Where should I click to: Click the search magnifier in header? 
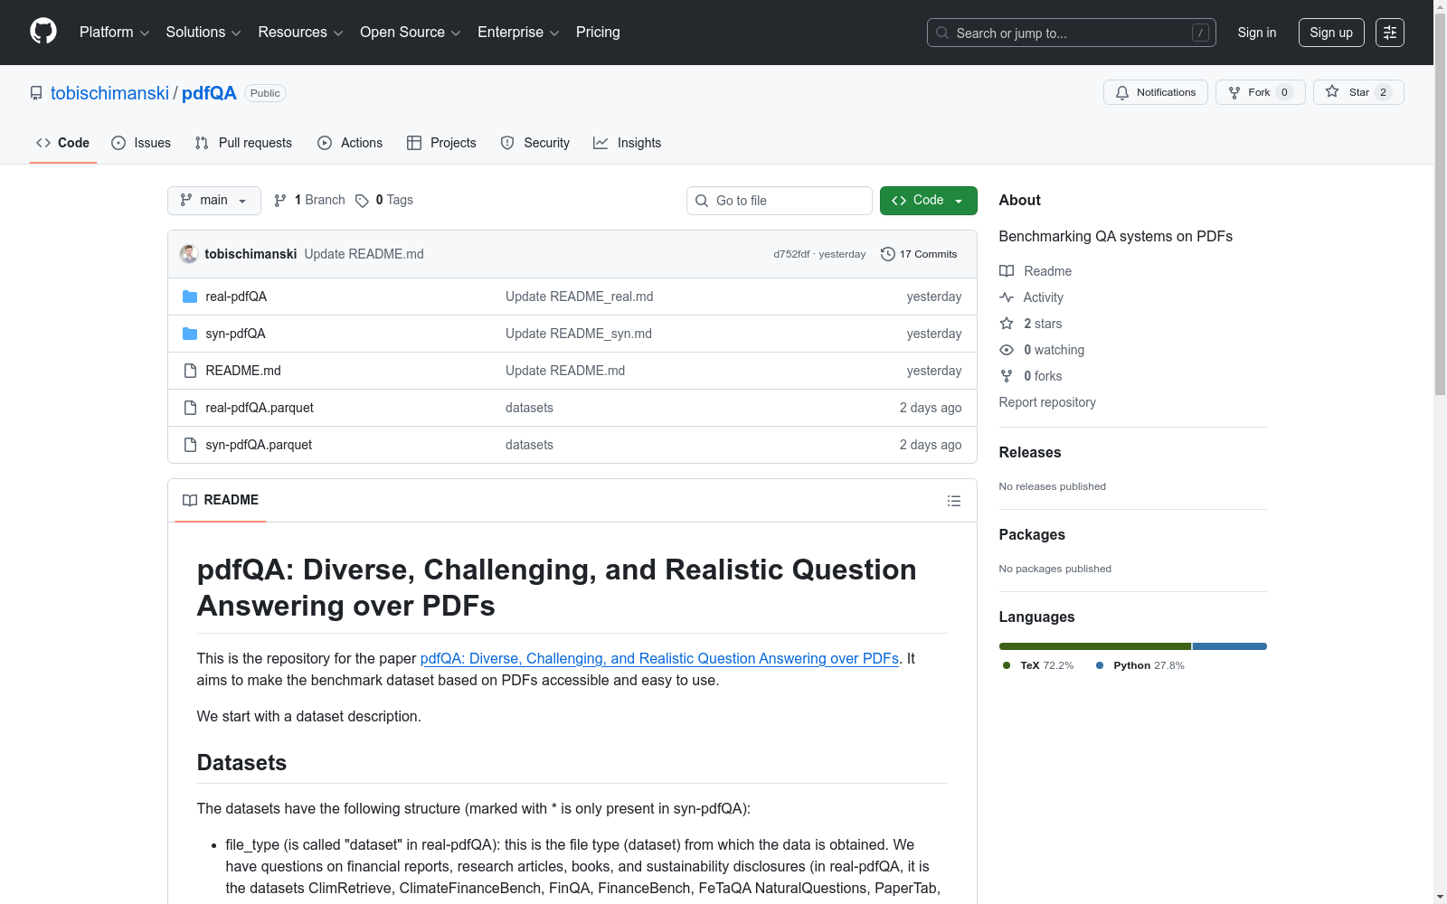pyautogui.click(x=942, y=33)
